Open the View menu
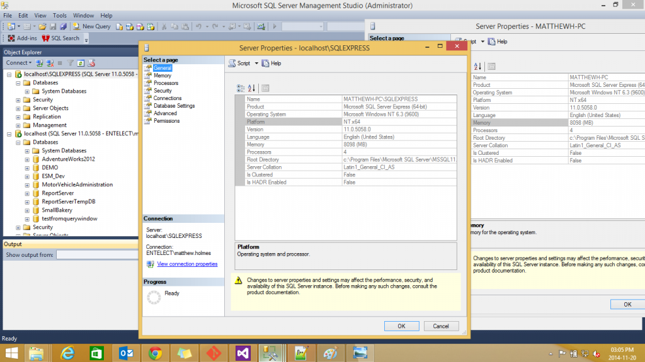Screen dimensions: 645x362 (x=40, y=16)
